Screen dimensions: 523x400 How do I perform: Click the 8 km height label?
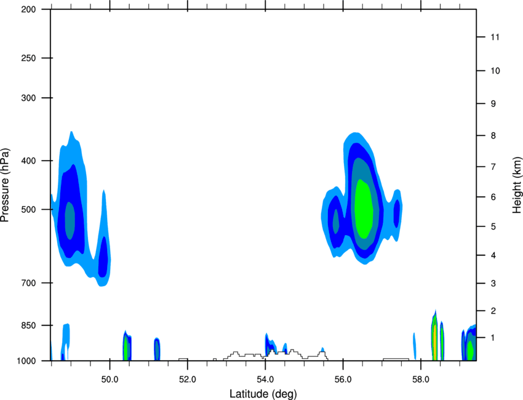click(493, 136)
